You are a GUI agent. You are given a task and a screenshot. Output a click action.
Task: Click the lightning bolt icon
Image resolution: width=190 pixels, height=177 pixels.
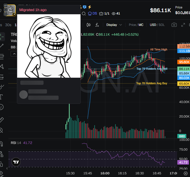click(x=89, y=7)
